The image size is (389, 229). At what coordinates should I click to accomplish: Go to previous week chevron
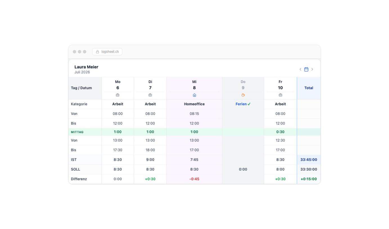tap(300, 69)
